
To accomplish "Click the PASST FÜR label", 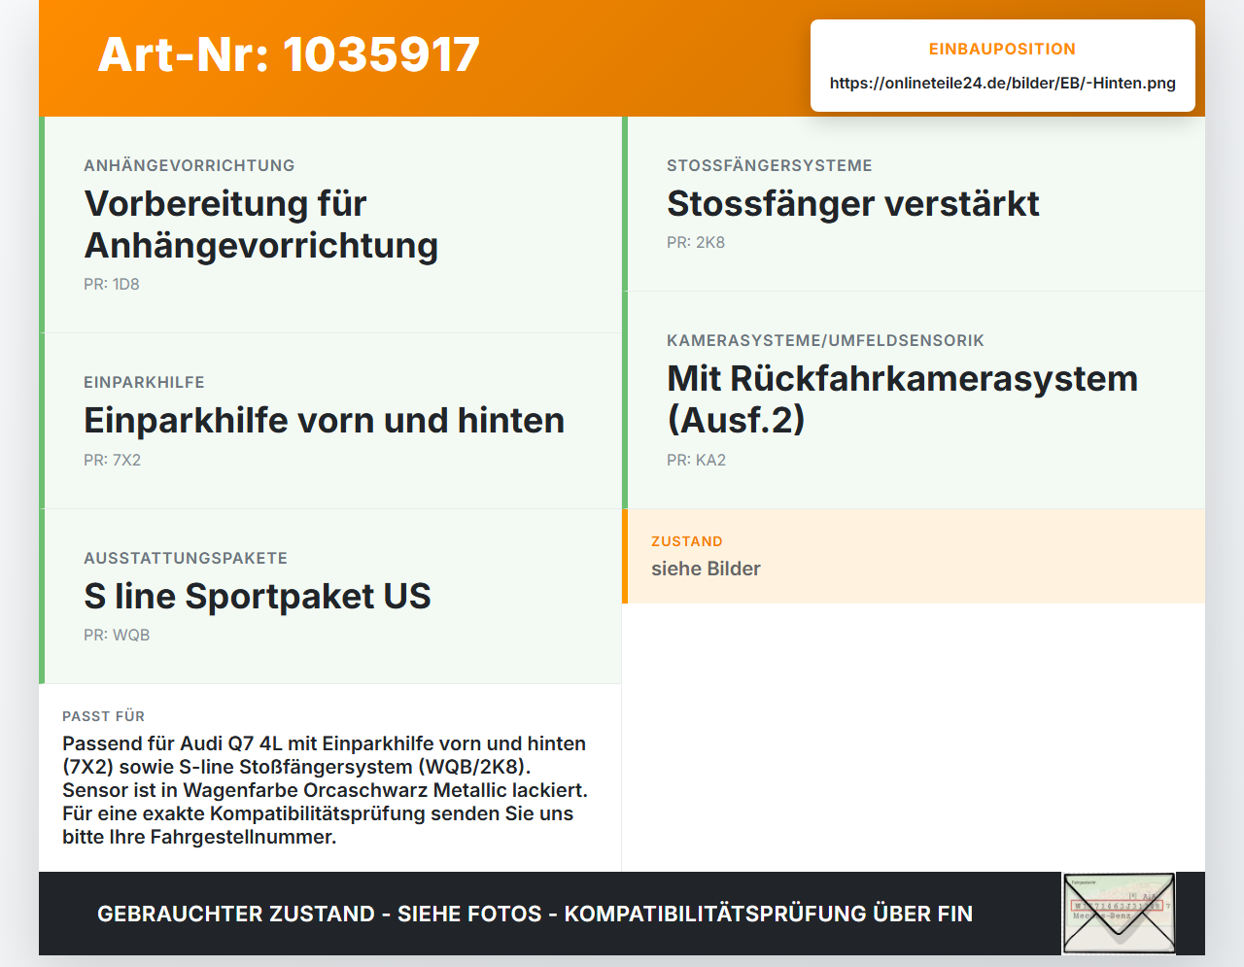I will pos(103,716).
